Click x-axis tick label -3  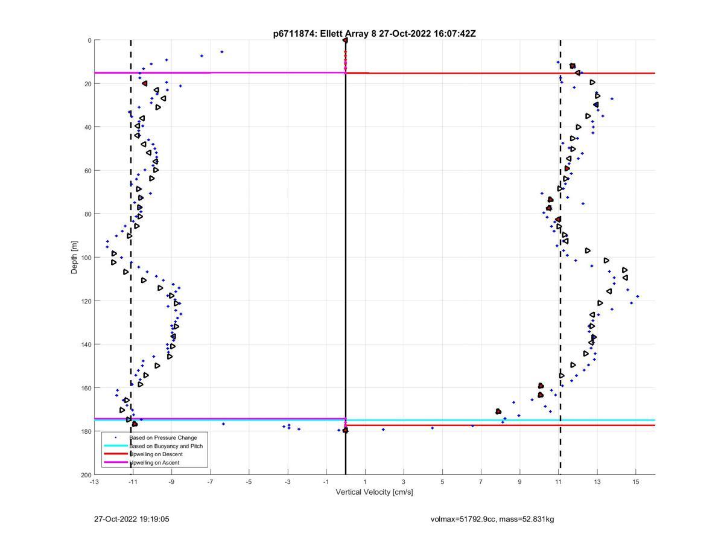(288, 482)
